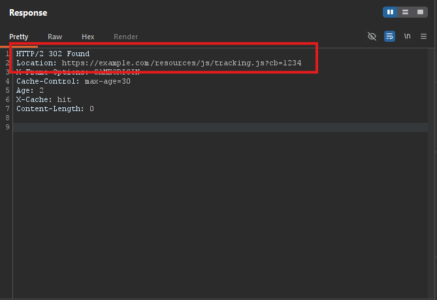Click the HTTP/2 302 Found status line
This screenshot has height=300, width=437.
pyautogui.click(x=53, y=54)
